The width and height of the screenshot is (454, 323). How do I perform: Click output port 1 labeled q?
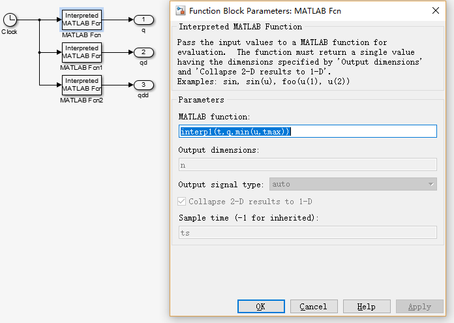point(144,20)
